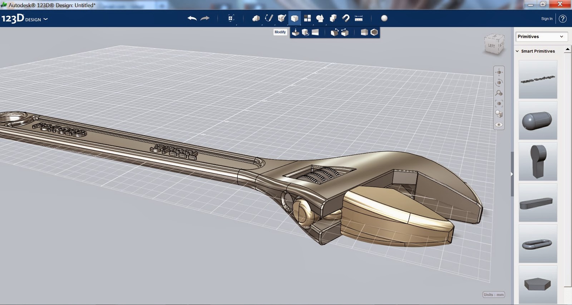Select the rounded-top post primitive thumbnail
The width and height of the screenshot is (572, 305).
click(x=538, y=161)
